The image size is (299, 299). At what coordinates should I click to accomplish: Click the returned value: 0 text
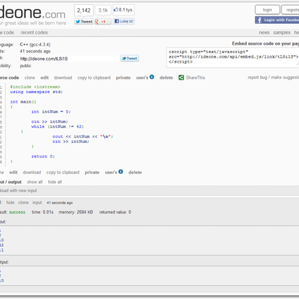click(115, 212)
